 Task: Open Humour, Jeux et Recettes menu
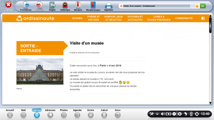click(114, 18)
